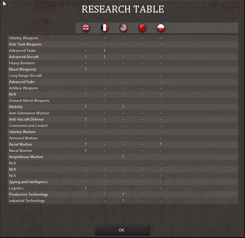
Task: Select the Ground Attack Weapons row label
Action: [29, 101]
